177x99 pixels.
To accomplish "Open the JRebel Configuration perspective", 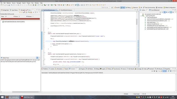I will click(x=170, y=7).
